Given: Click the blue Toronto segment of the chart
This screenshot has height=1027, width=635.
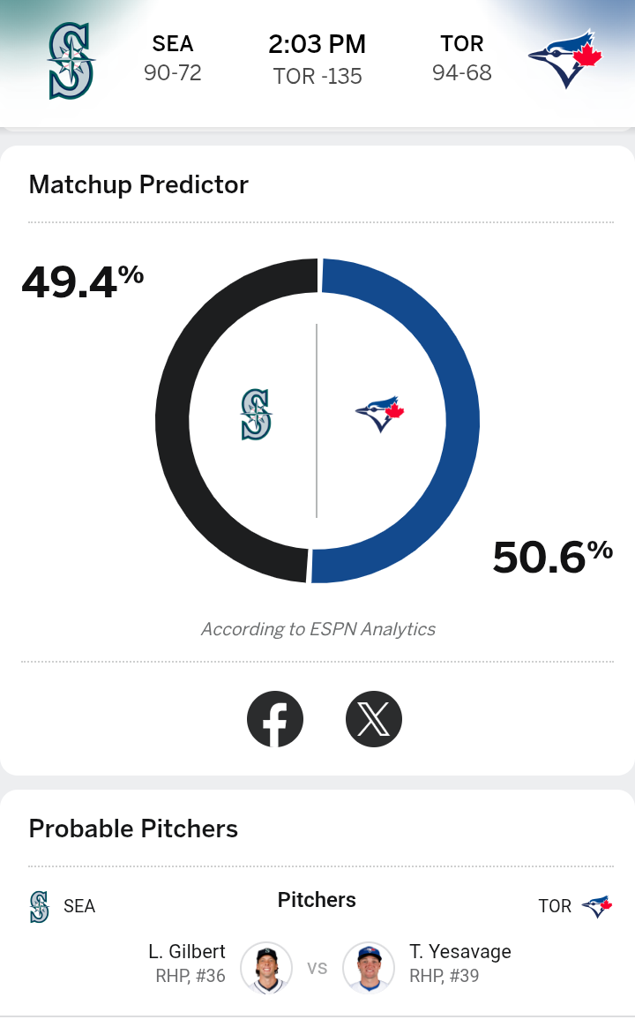Looking at the screenshot, I should point(462,421).
